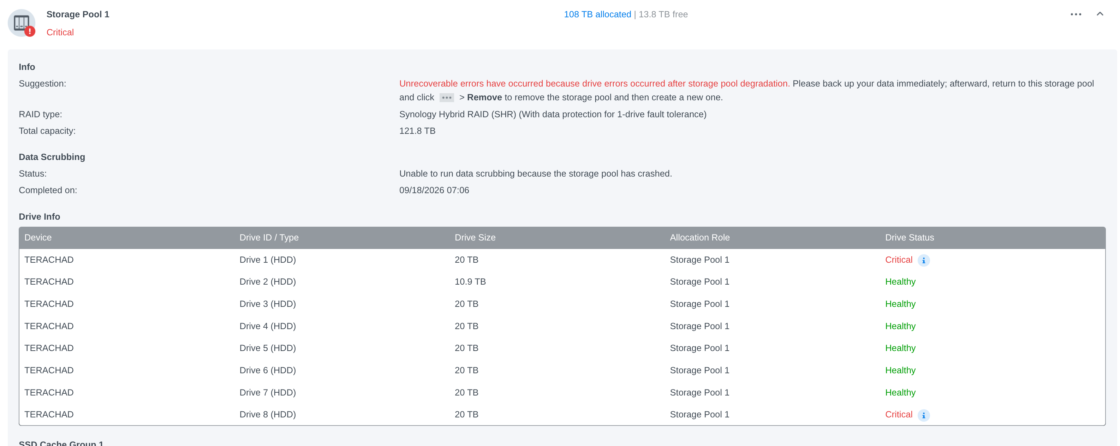The image size is (1120, 446).
Task: Click the 121.8 TB total capacity value
Action: (417, 131)
